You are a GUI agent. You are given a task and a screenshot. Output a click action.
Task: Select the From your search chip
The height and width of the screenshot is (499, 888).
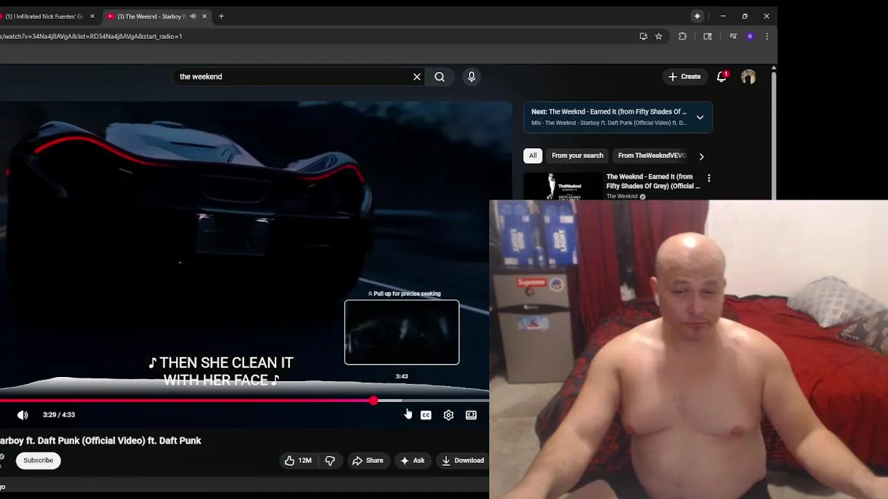(577, 156)
